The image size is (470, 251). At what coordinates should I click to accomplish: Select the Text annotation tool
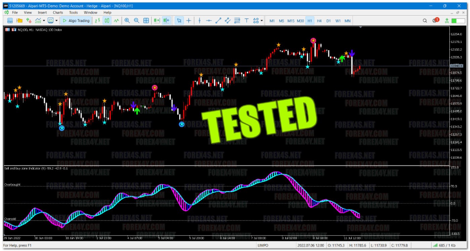247,20
